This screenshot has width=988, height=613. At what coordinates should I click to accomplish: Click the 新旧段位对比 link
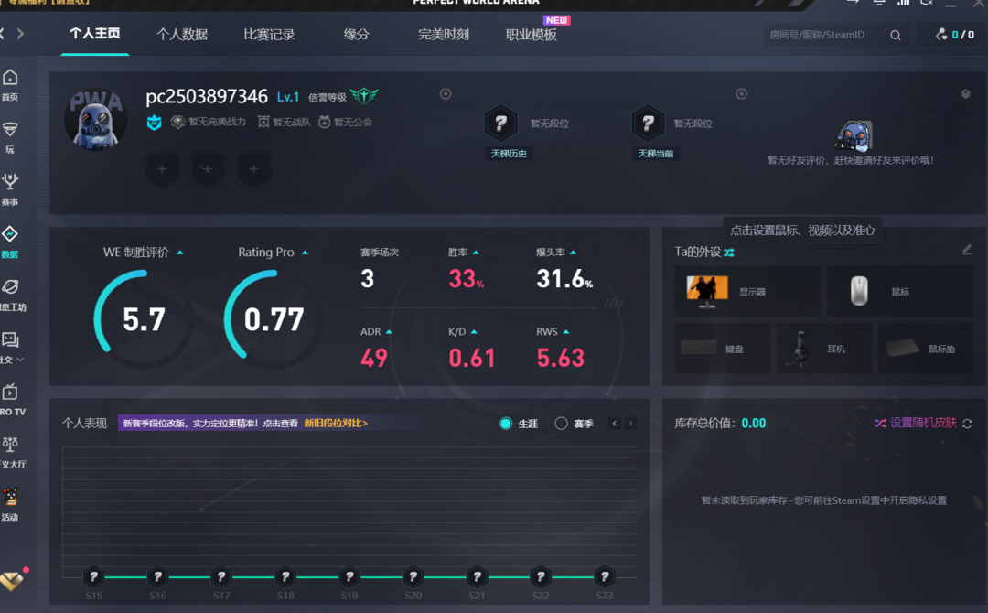pyautogui.click(x=336, y=424)
